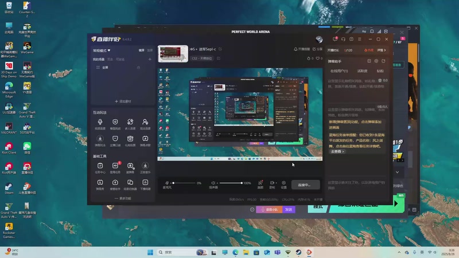Open messages icon with red badge
The height and width of the screenshot is (258, 459).
click(x=335, y=39)
